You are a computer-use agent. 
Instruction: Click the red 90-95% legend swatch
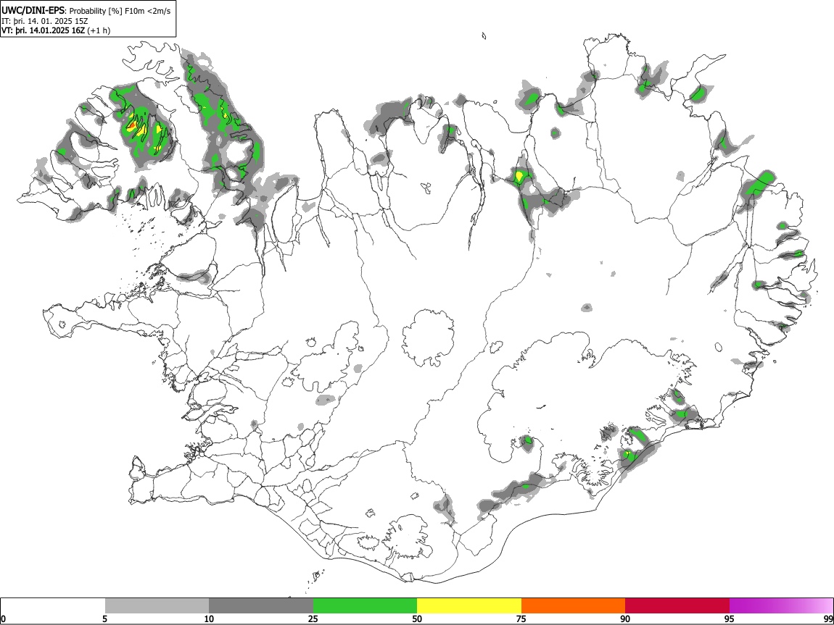tap(677, 606)
